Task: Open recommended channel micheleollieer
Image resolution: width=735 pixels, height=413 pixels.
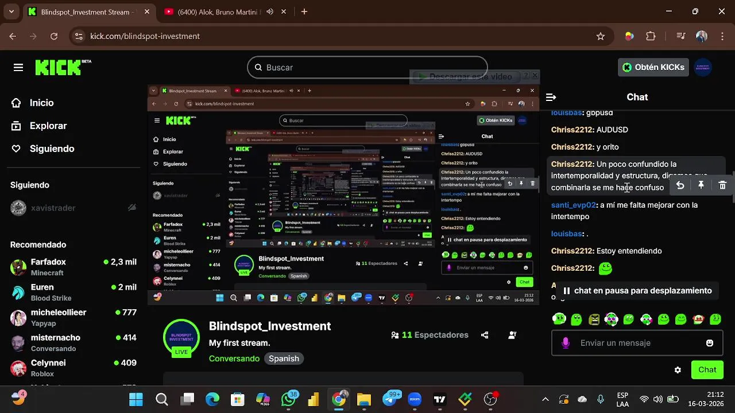Action: 73,317
